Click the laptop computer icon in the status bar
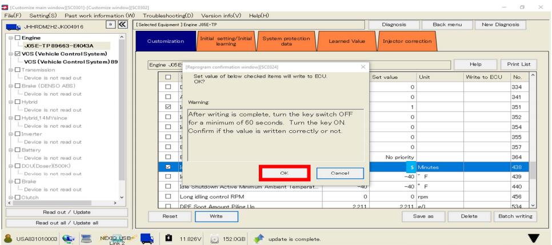The height and width of the screenshot is (245, 552). click(x=86, y=239)
